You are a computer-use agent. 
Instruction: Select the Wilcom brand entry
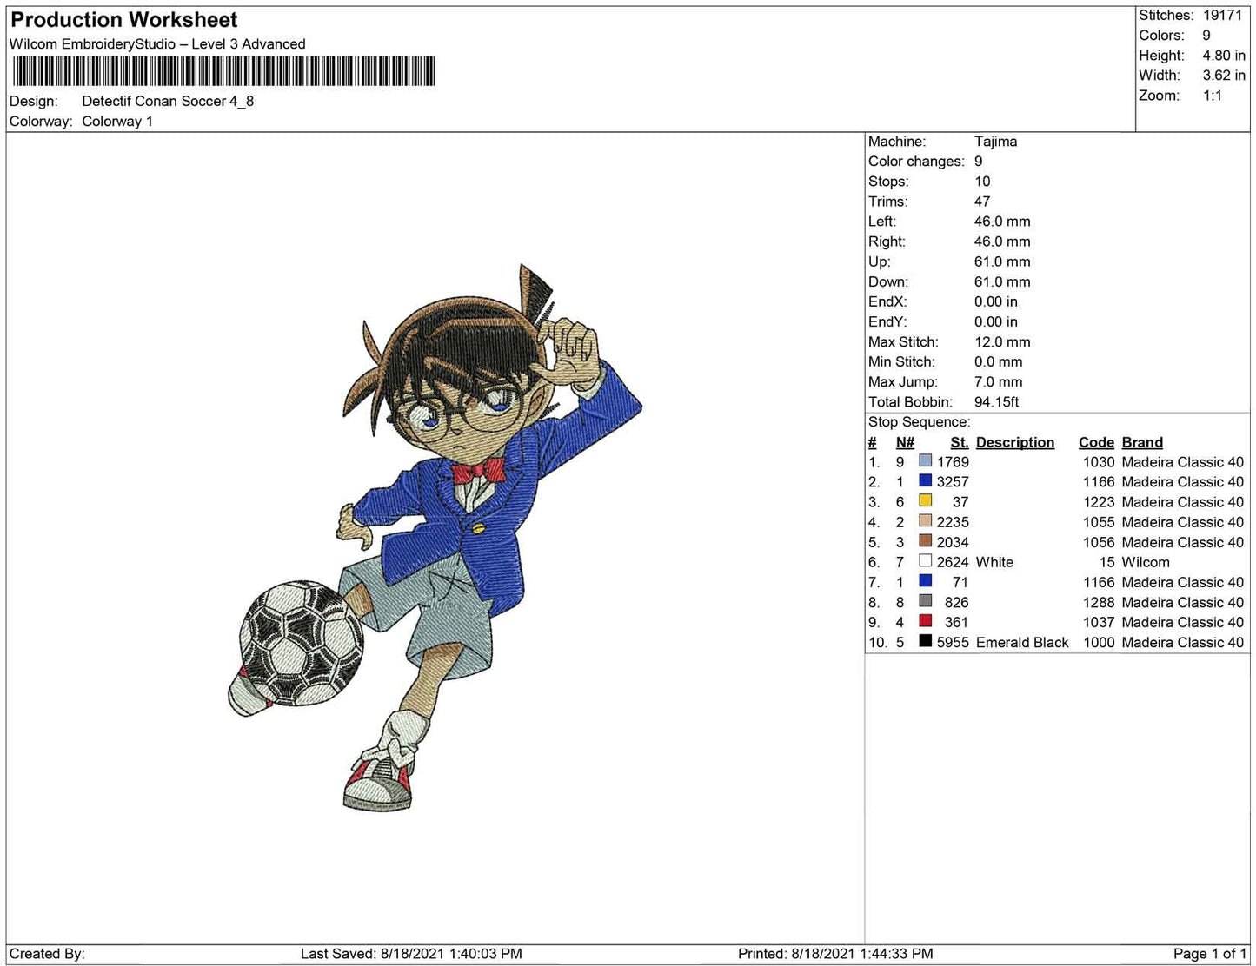(1146, 562)
